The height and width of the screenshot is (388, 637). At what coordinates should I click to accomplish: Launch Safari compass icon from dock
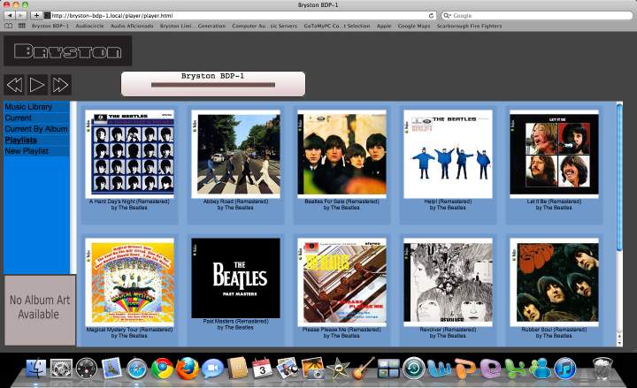tap(137, 369)
